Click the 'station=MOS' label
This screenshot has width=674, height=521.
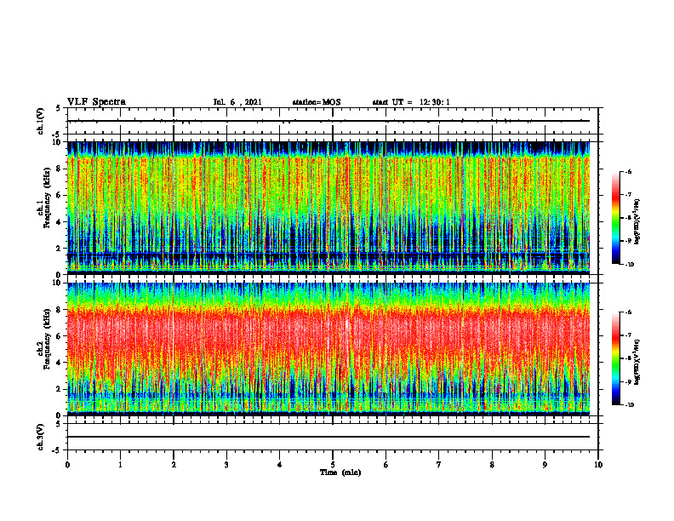tap(317, 102)
